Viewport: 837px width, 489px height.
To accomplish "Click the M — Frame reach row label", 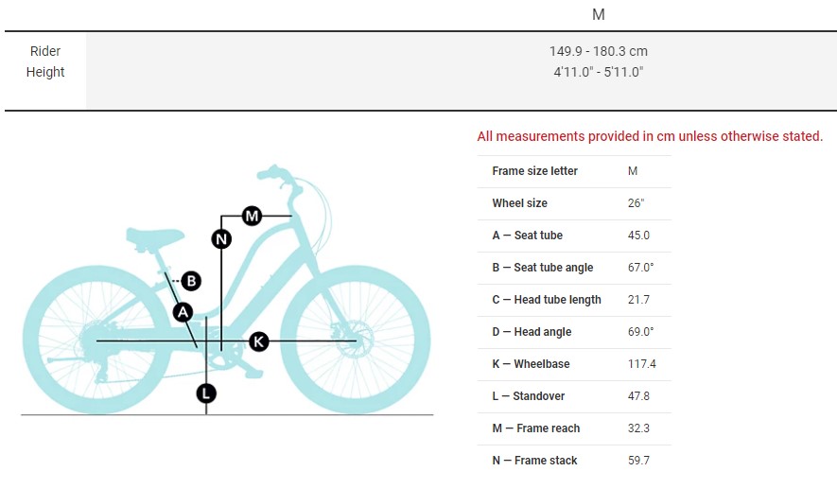I will pos(535,428).
